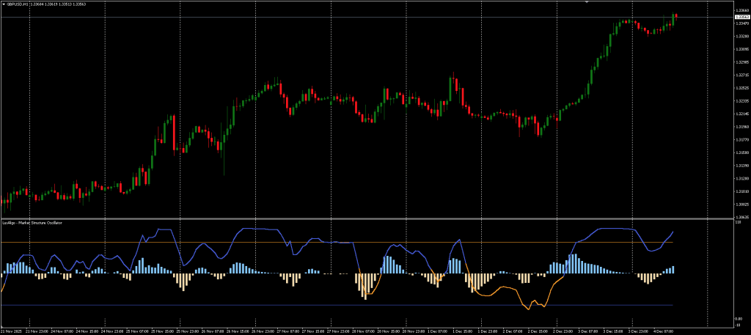The image size is (751, 335).
Task: Click the 1.33280 price scale label
Action: click(x=742, y=36)
